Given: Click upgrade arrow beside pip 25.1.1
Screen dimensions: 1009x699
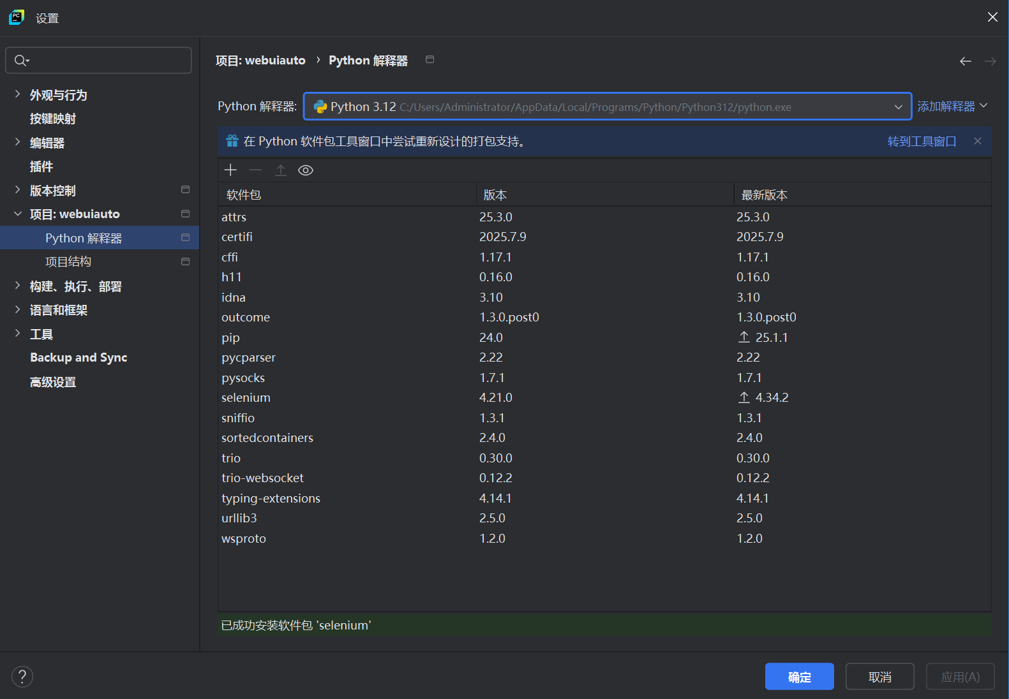Looking at the screenshot, I should tap(744, 337).
